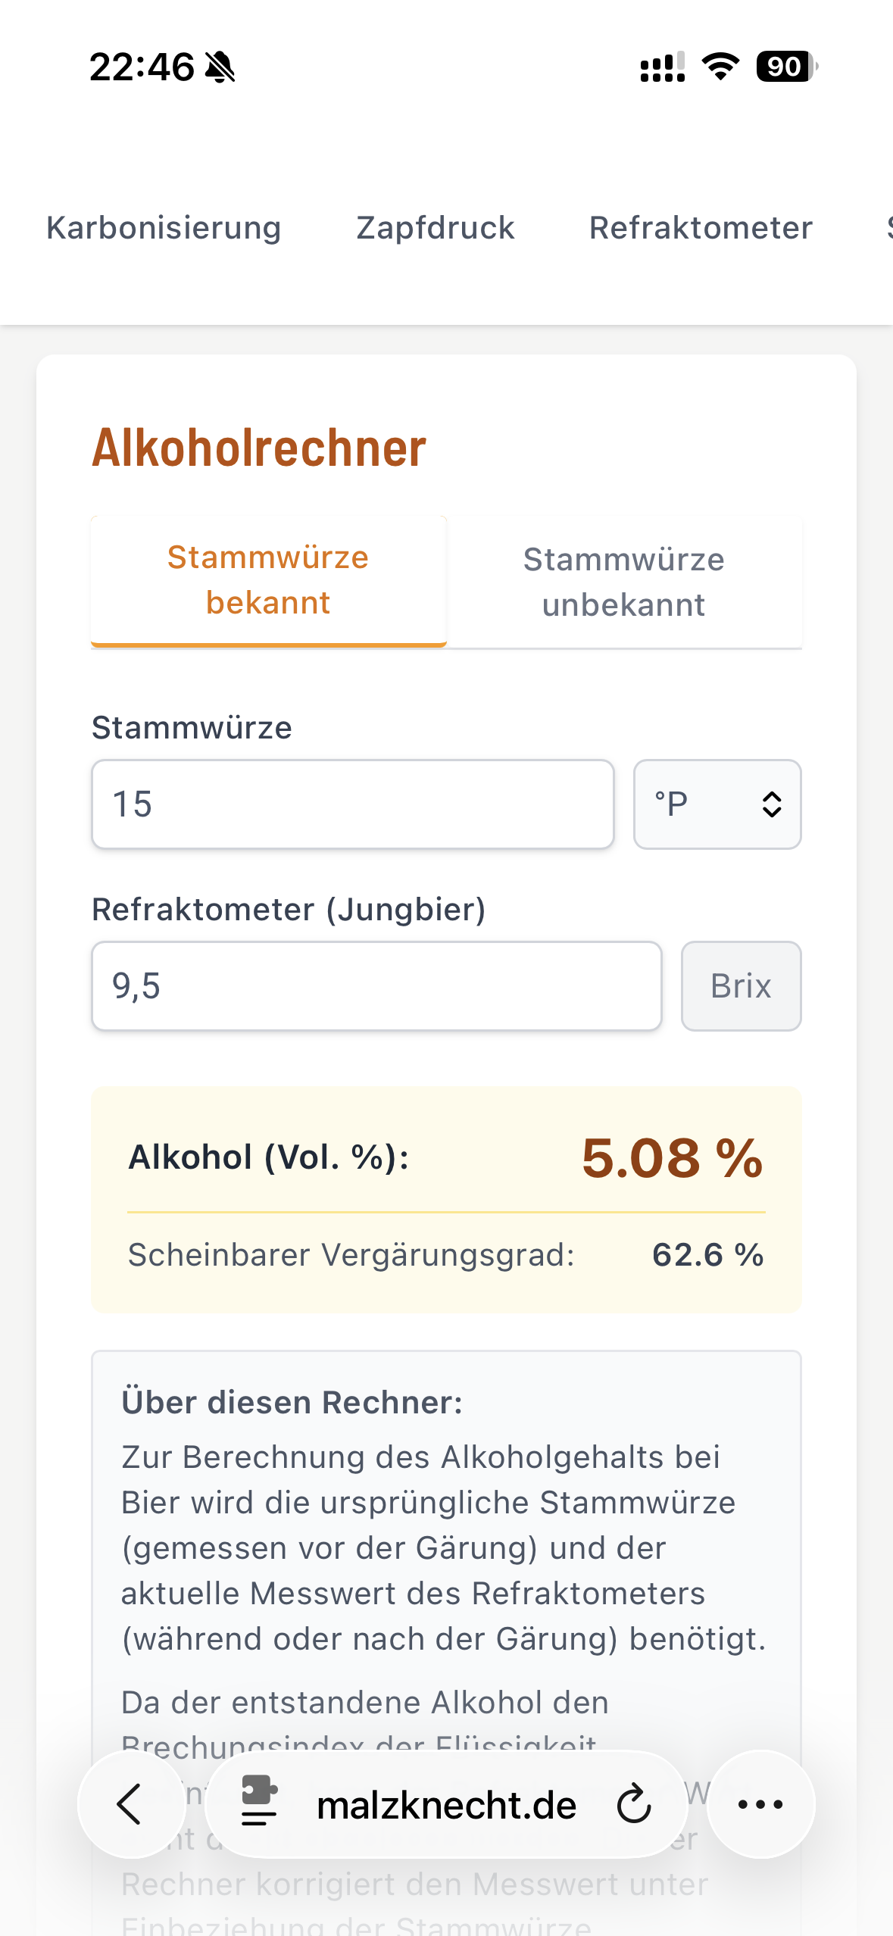Go to the Refraktometer section
The image size is (893, 1936).
click(x=701, y=228)
